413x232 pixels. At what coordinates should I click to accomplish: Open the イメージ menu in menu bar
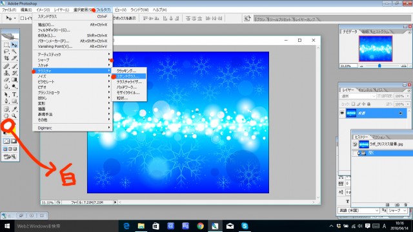(x=43, y=10)
